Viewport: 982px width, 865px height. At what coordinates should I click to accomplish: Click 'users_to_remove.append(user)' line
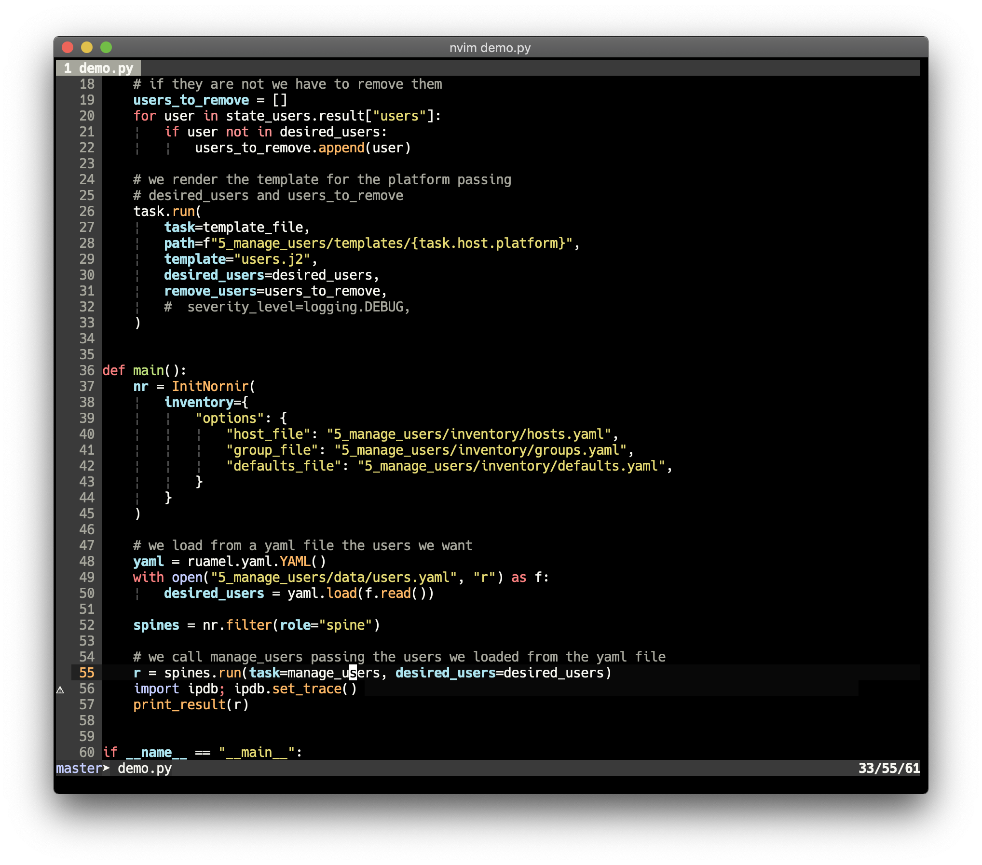point(303,148)
